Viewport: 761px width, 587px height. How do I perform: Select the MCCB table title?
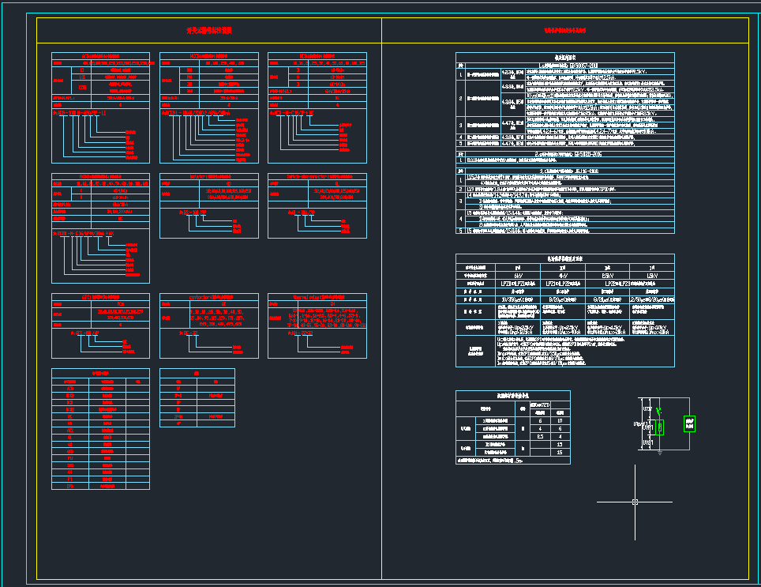(x=208, y=56)
